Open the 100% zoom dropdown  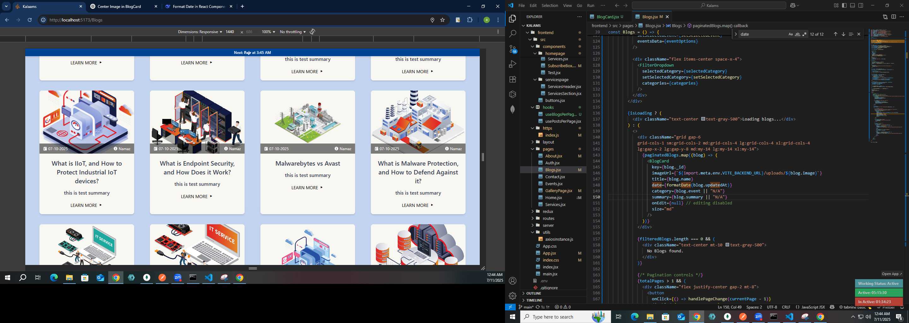[x=268, y=32]
